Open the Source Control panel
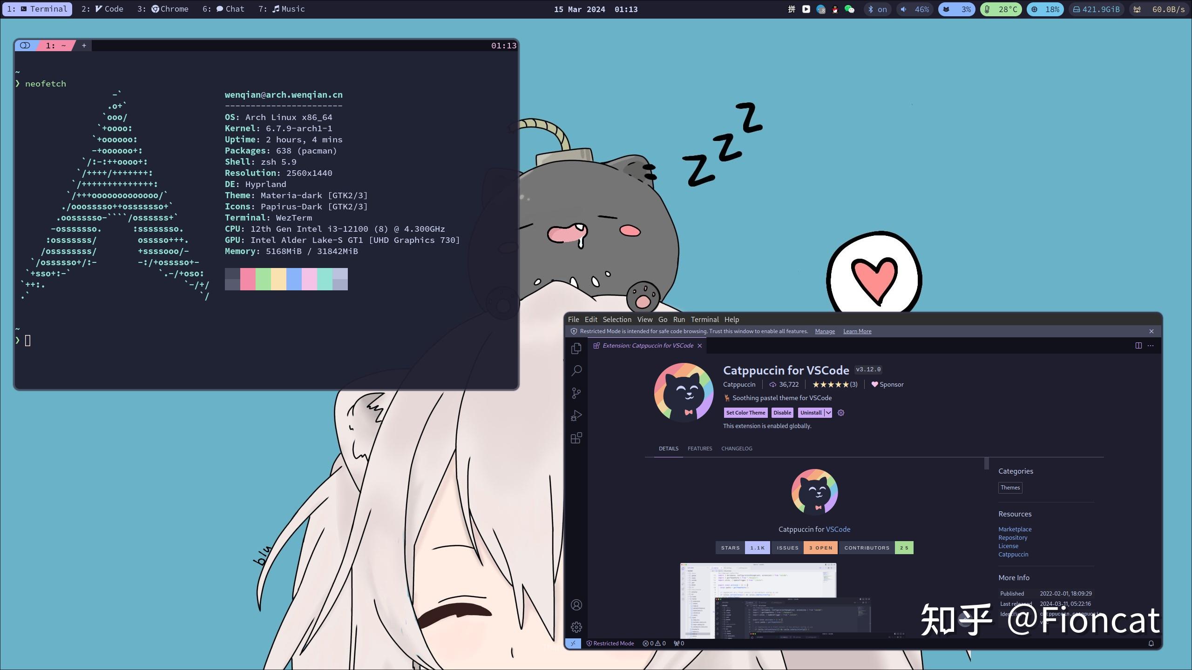This screenshot has width=1192, height=670. point(576,393)
